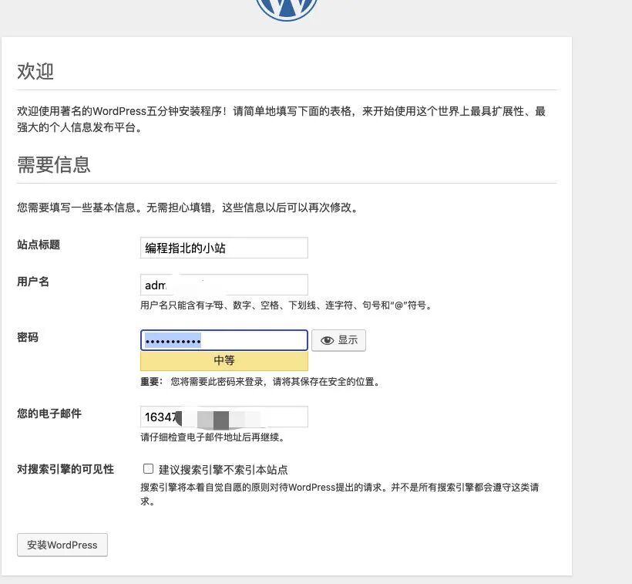Image resolution: width=632 pixels, height=584 pixels.
Task: Click the username hint about 字母、数字、空格
Action: pos(287,306)
